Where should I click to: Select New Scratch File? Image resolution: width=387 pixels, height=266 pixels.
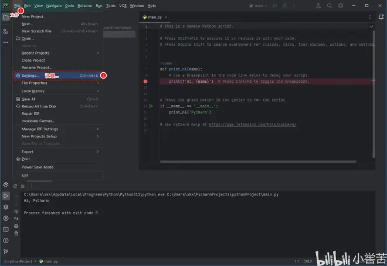click(x=59, y=31)
